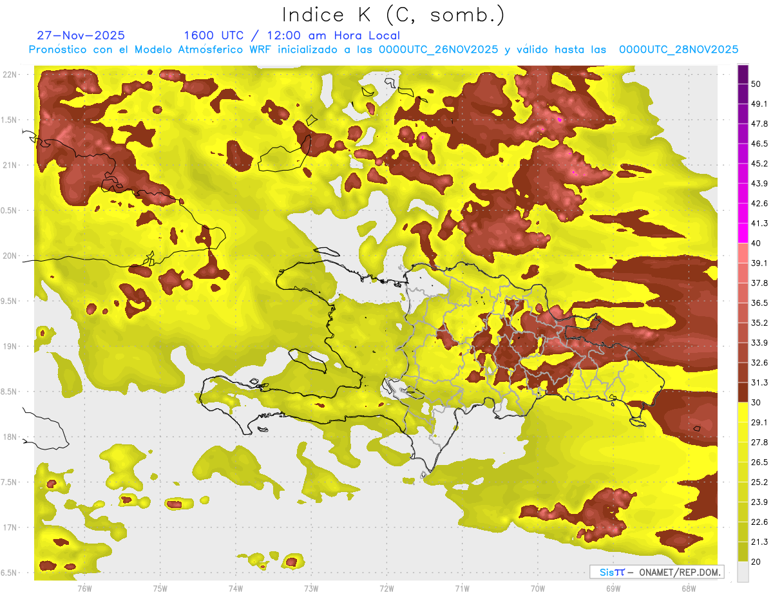The width and height of the screenshot is (773, 597).
Task: Click the color scale value "32.6"
Action: tap(759, 363)
